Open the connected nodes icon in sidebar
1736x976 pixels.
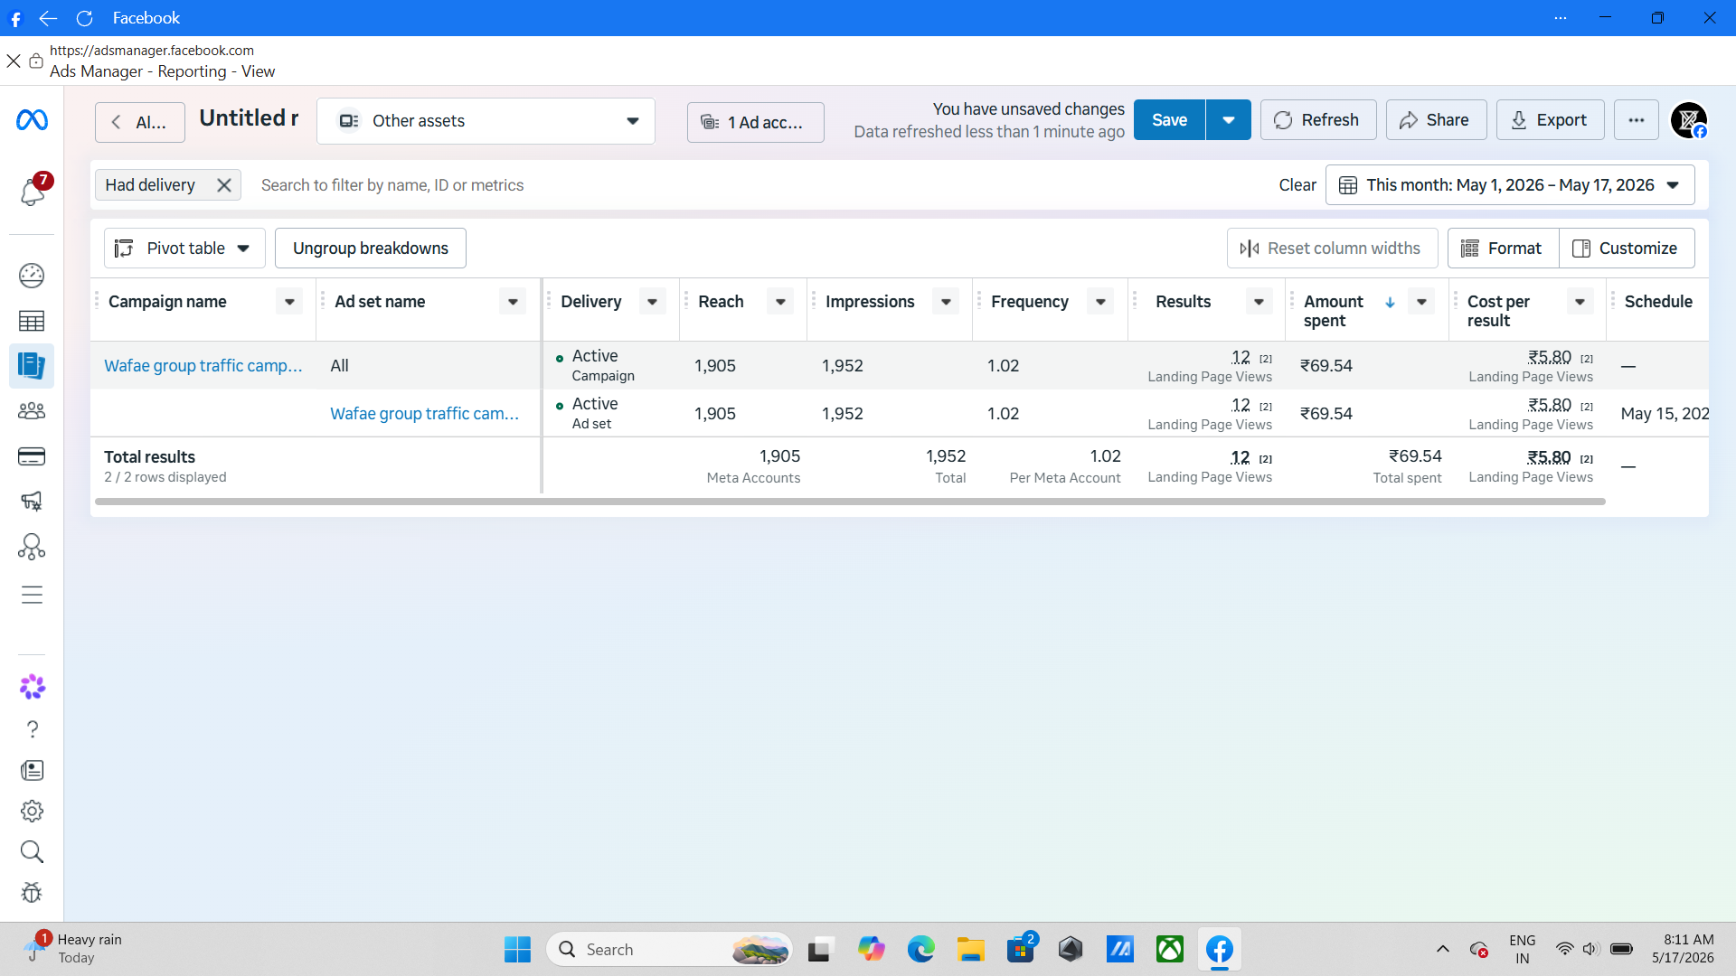(x=32, y=547)
